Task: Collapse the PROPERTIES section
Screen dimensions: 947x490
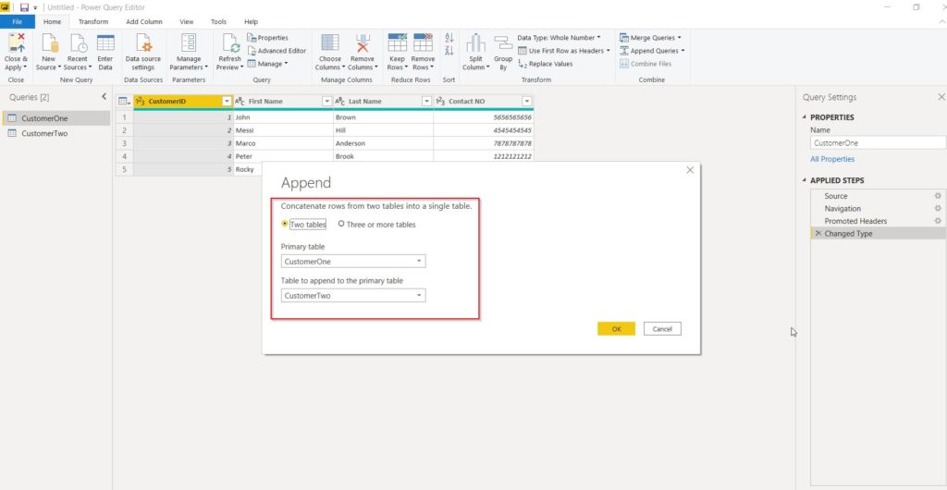Action: tap(804, 117)
